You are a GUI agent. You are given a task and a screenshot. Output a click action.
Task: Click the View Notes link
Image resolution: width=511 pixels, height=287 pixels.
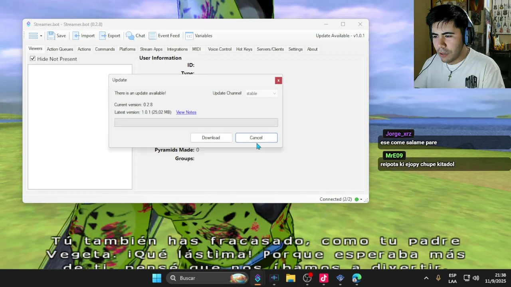(x=186, y=112)
